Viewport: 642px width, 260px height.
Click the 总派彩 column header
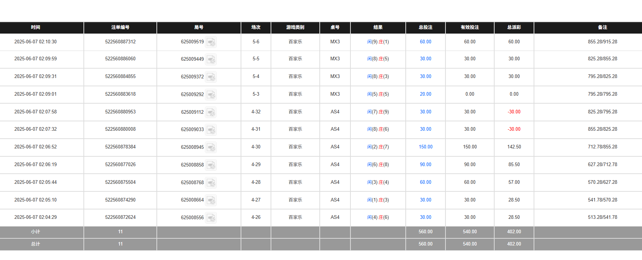coord(514,27)
